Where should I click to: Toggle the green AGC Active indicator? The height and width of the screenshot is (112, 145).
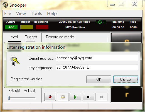[x=11, y=27]
